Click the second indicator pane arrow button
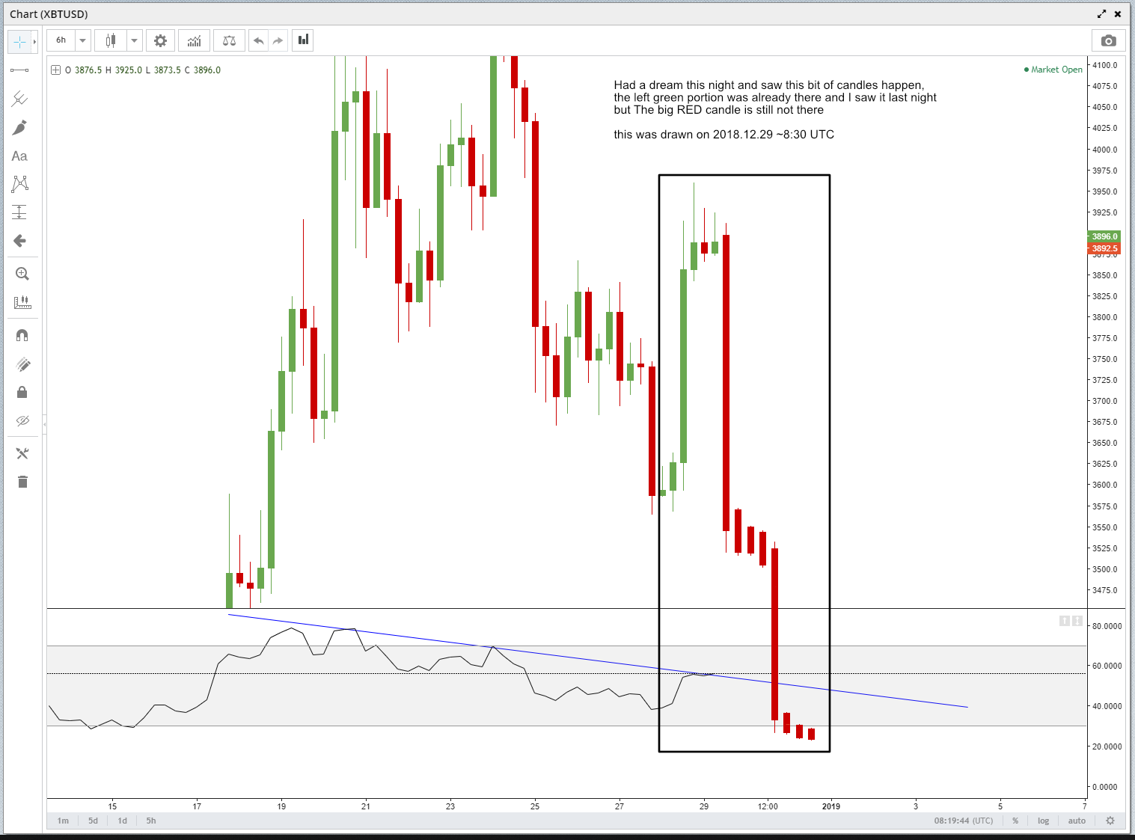The width and height of the screenshot is (1135, 840). coord(1077,621)
